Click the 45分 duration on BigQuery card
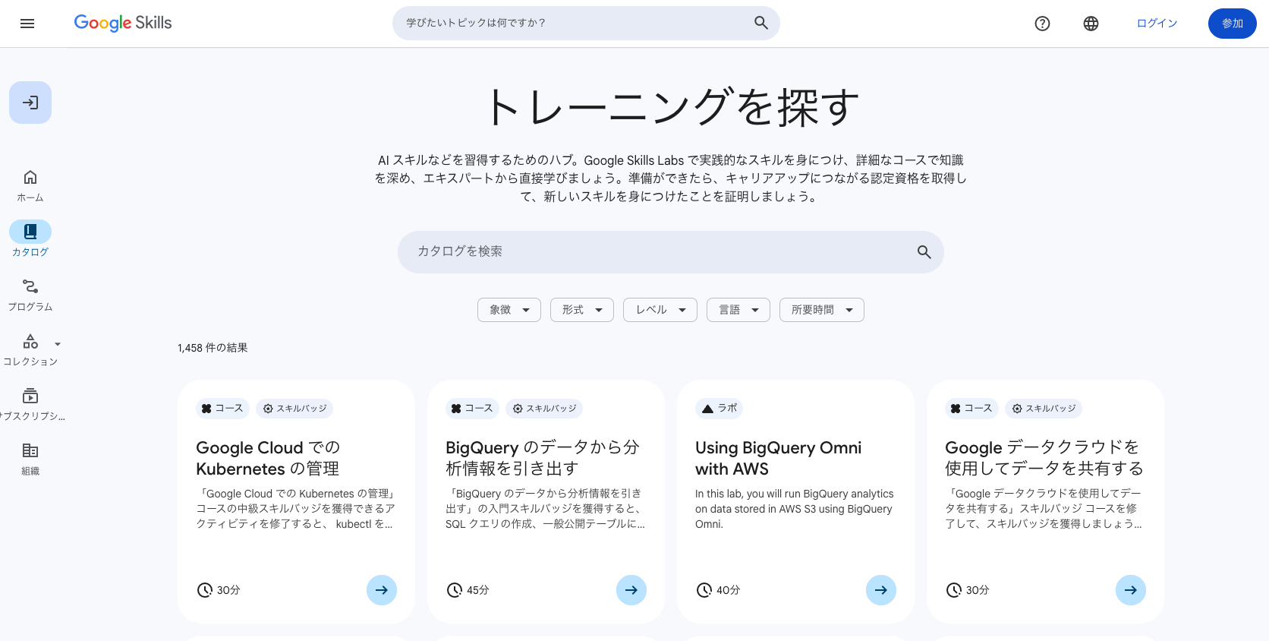1269x641 pixels. pyautogui.click(x=478, y=590)
